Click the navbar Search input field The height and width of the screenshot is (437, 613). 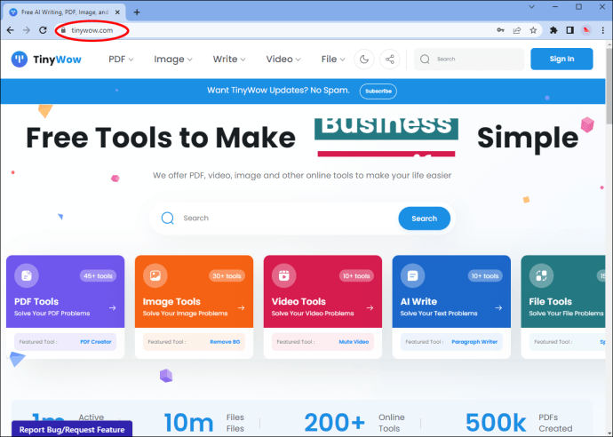[469, 59]
